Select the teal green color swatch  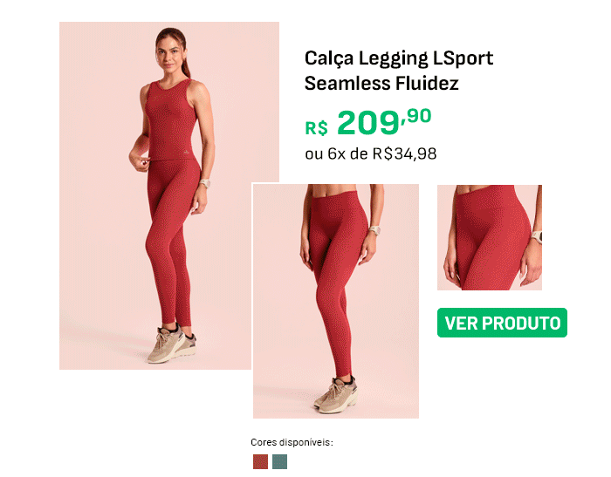pos(279,461)
